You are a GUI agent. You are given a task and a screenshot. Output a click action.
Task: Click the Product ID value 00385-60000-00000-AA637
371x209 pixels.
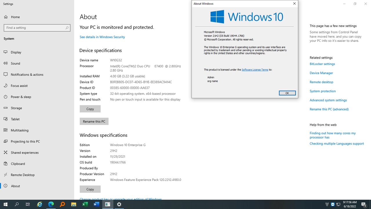click(130, 88)
